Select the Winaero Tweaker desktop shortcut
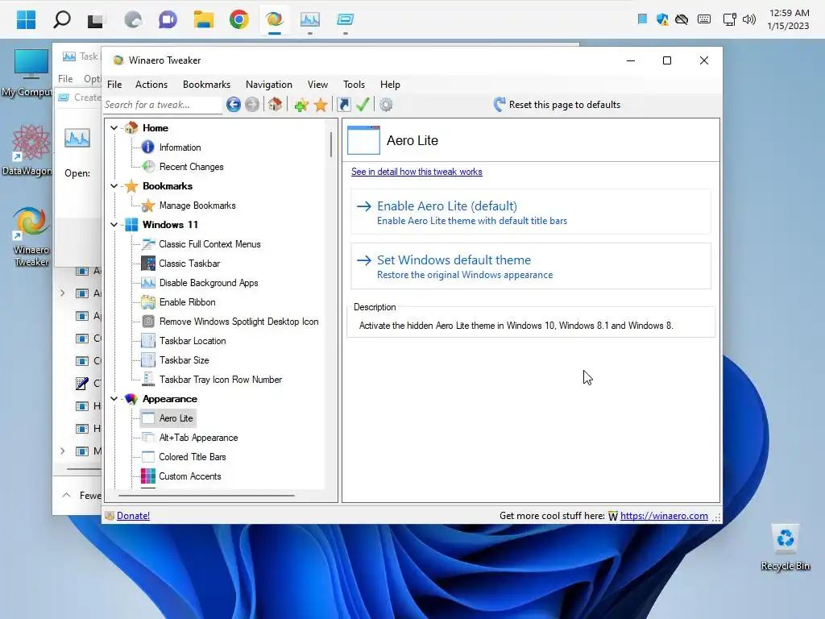This screenshot has height=619, width=825. coord(31,238)
